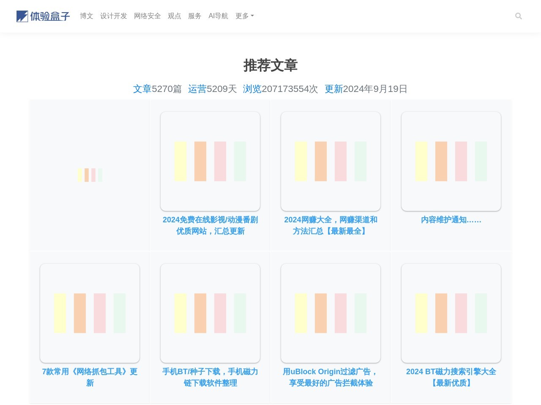Open article 2024免费在线影视/动漫番剧优质网站
This screenshot has height=405, width=541.
click(x=210, y=225)
